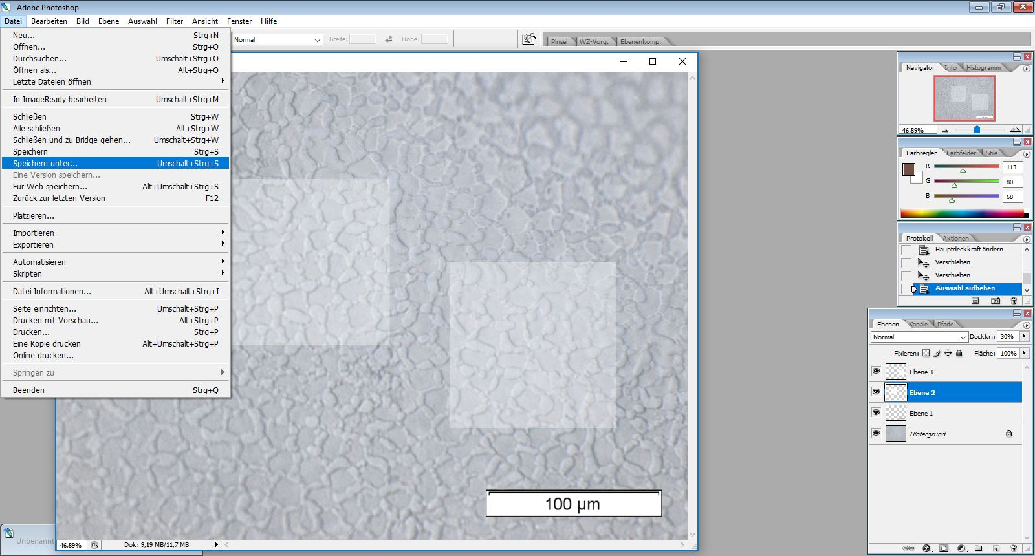Click history state Hauptdeckkraft ändern
1035x556 pixels.
[x=969, y=250]
